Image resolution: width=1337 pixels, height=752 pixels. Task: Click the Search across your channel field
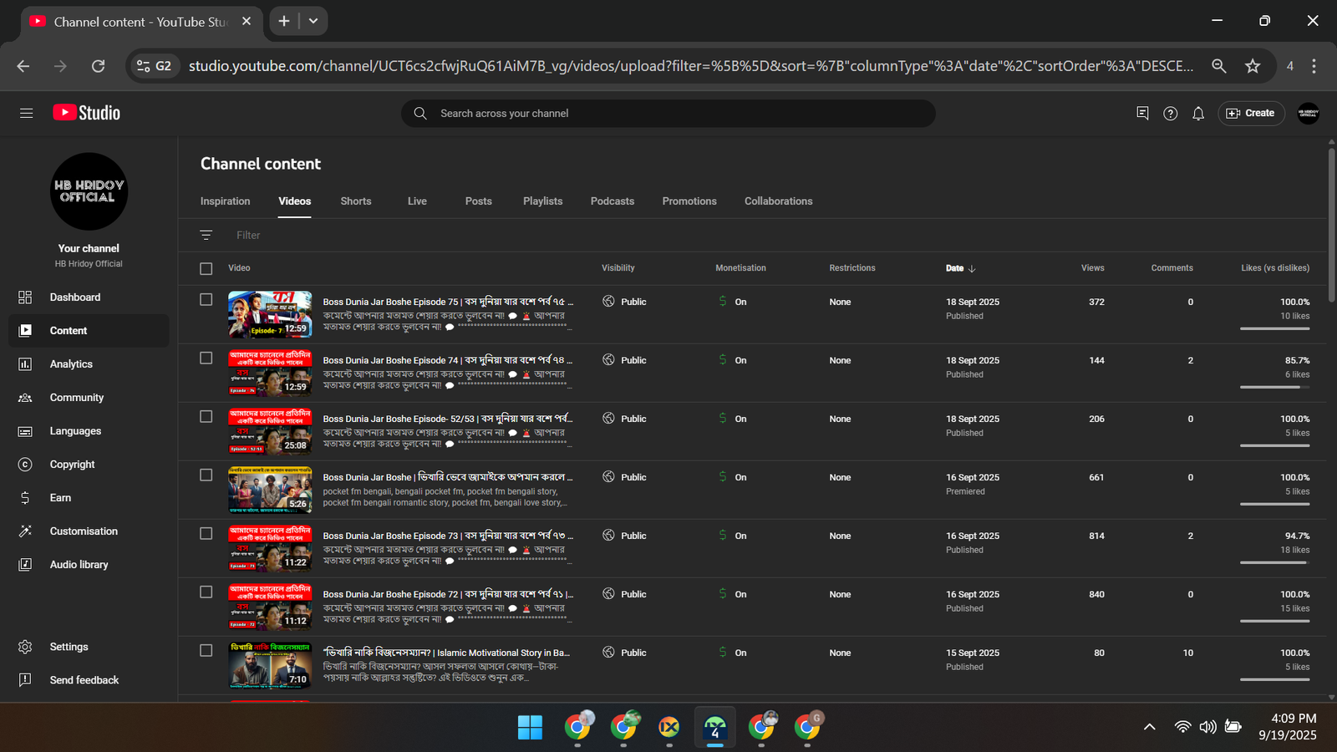coord(668,114)
